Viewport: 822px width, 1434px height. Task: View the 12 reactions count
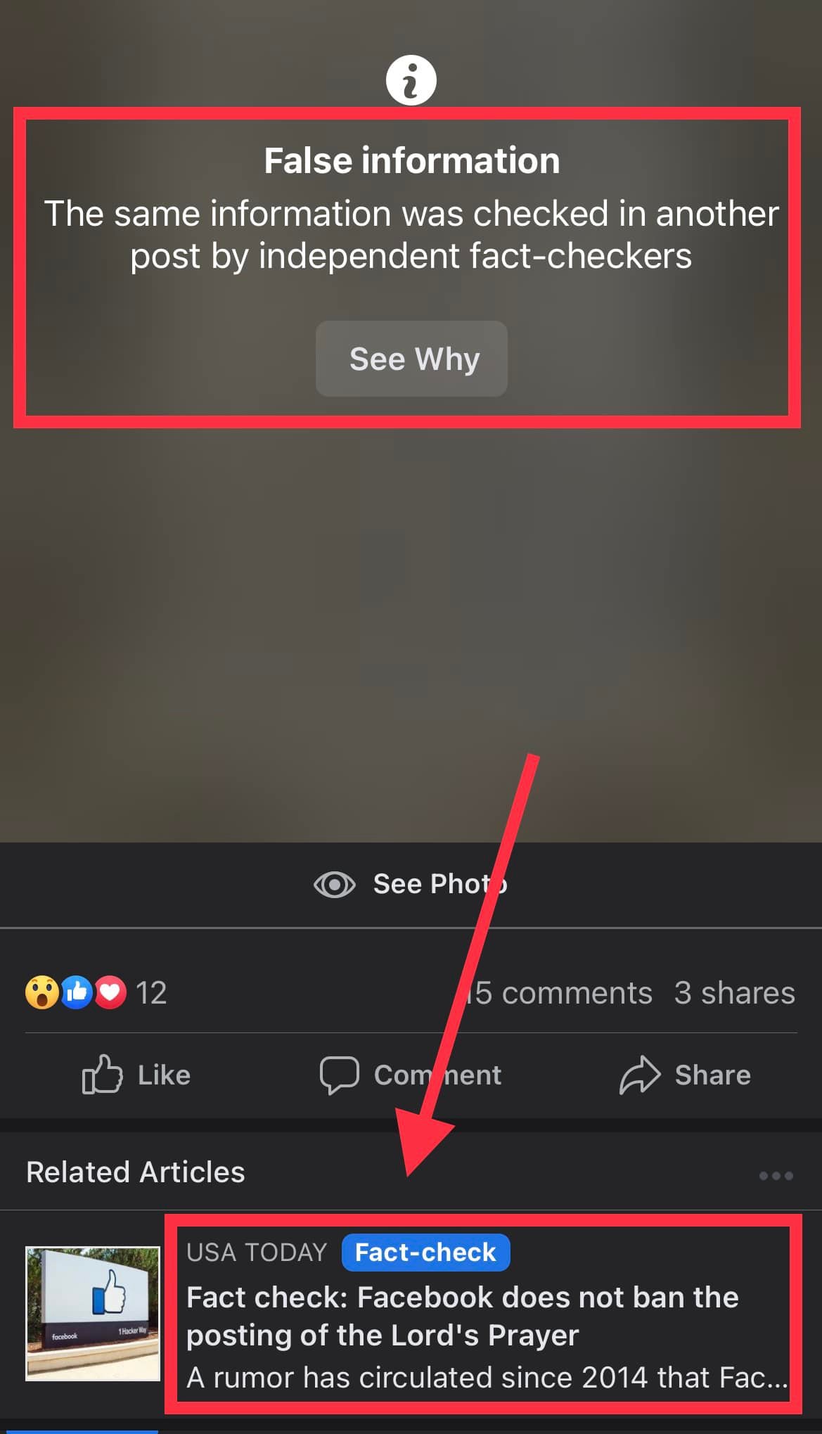(x=151, y=993)
